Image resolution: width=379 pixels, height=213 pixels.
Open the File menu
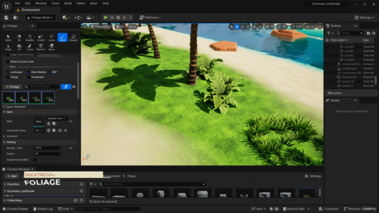pos(17,4)
